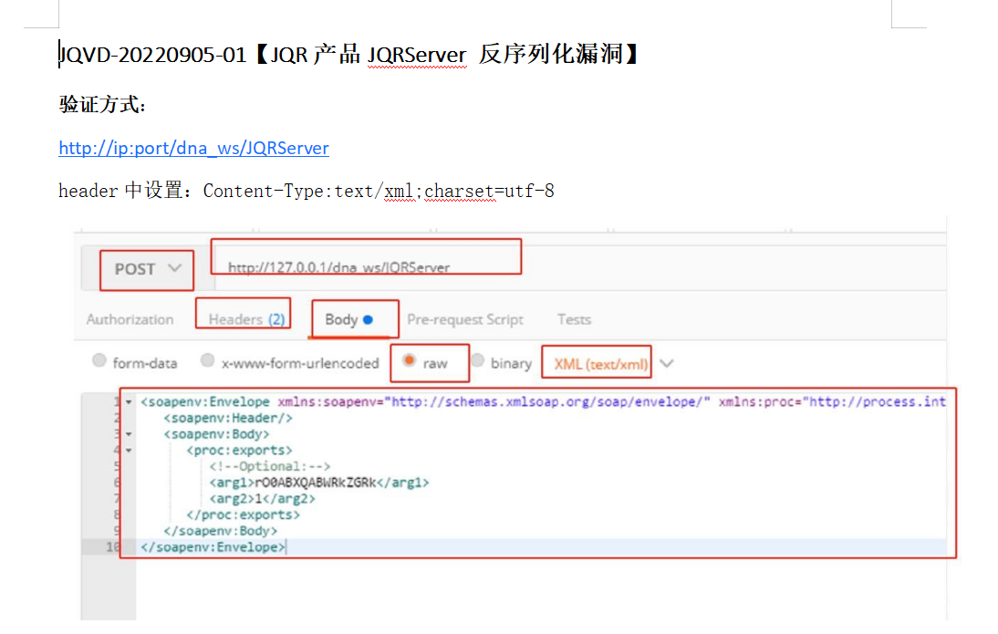Collapse the soapenv:Envelope fold arrow

[129, 402]
